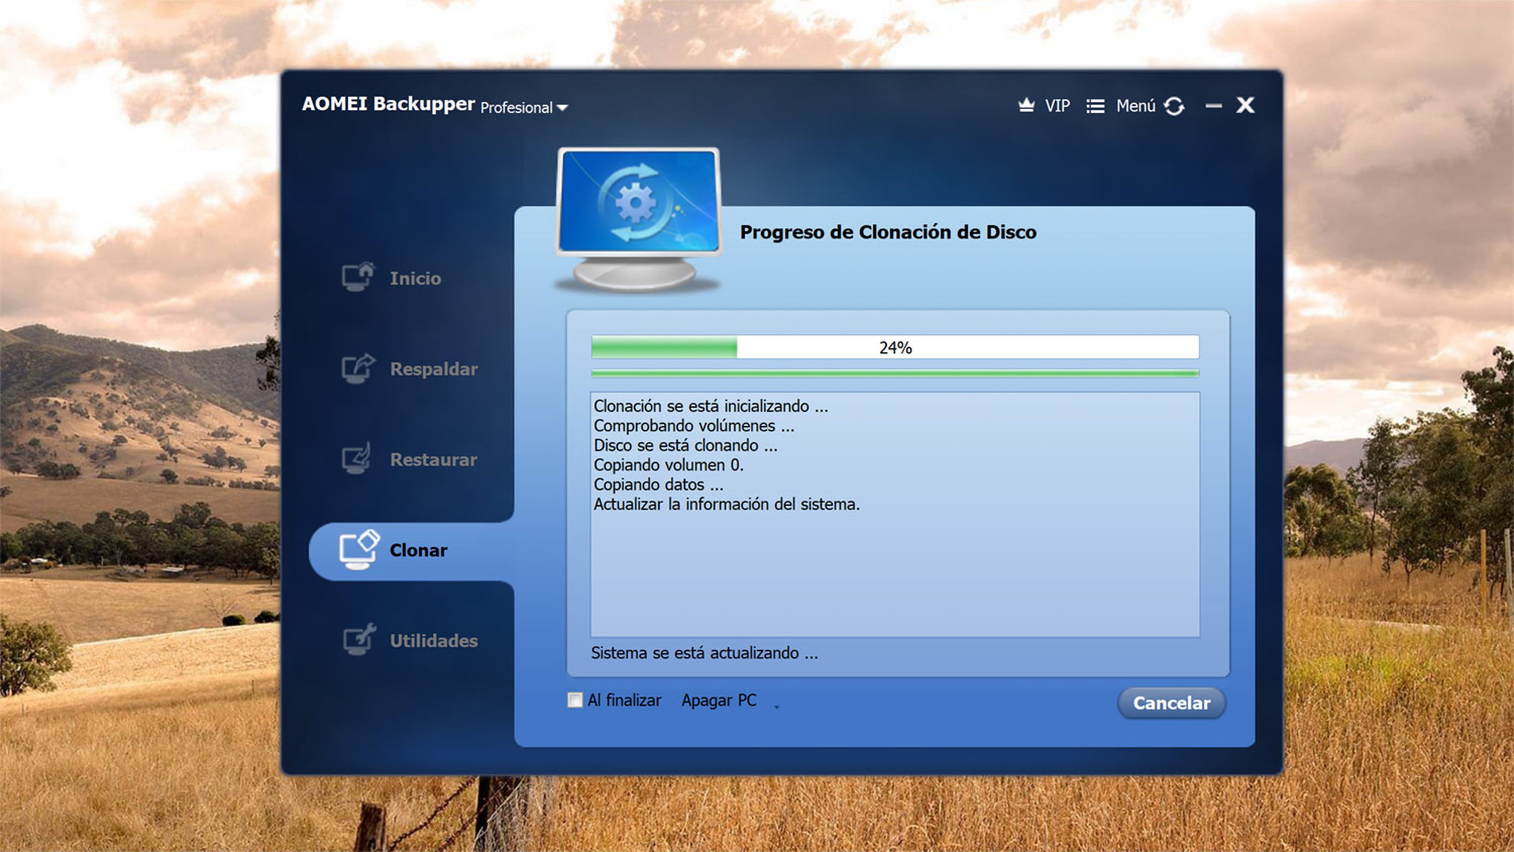Click the log line 'Comprobando volúmenes ...'
Image resolution: width=1514 pixels, height=852 pixels.
pyautogui.click(x=694, y=425)
